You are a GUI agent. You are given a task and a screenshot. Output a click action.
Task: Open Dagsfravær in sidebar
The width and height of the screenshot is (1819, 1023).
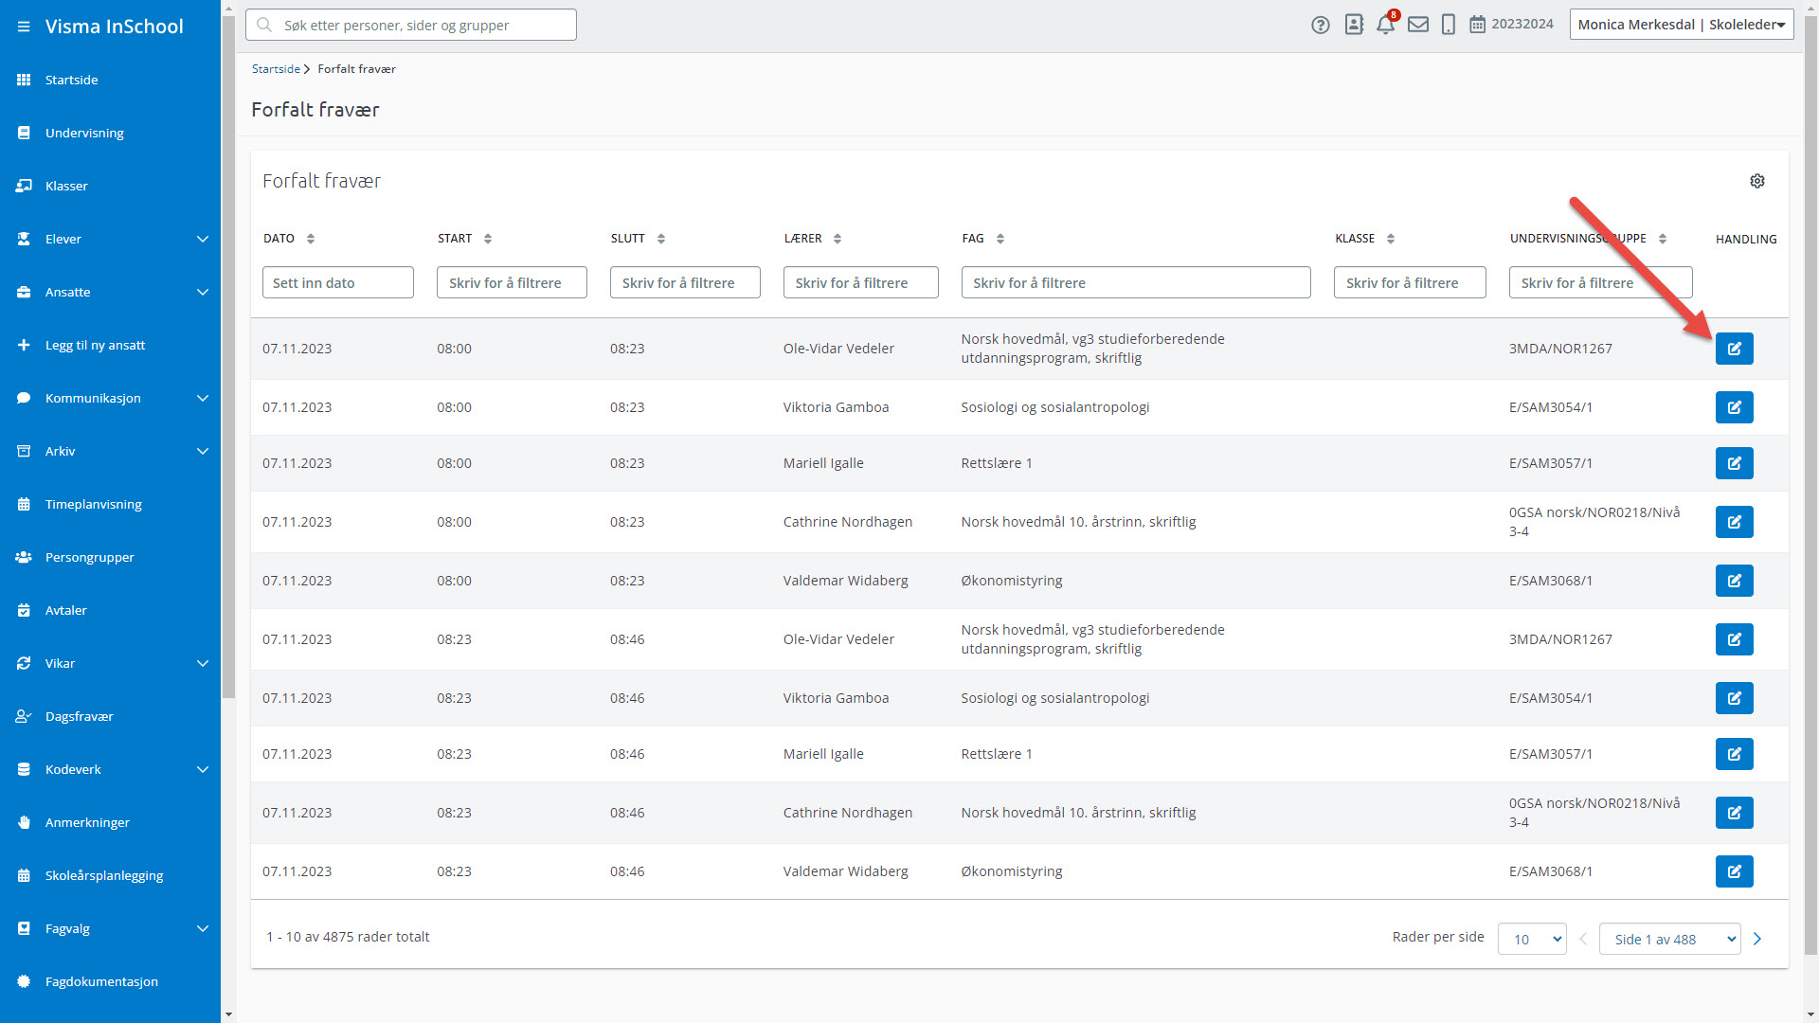[110, 716]
